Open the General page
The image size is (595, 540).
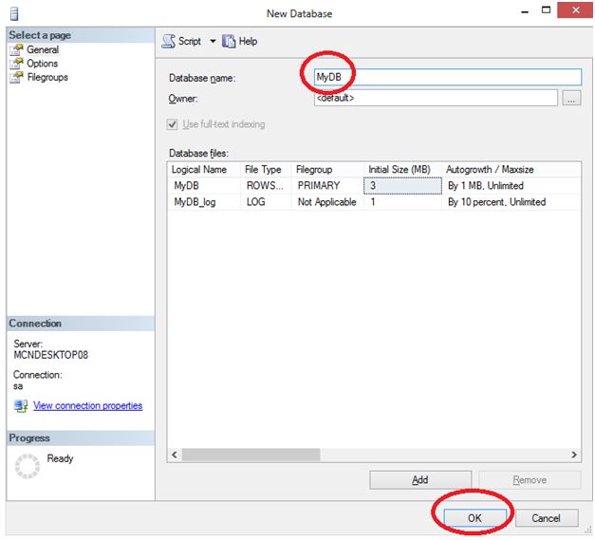(x=43, y=49)
